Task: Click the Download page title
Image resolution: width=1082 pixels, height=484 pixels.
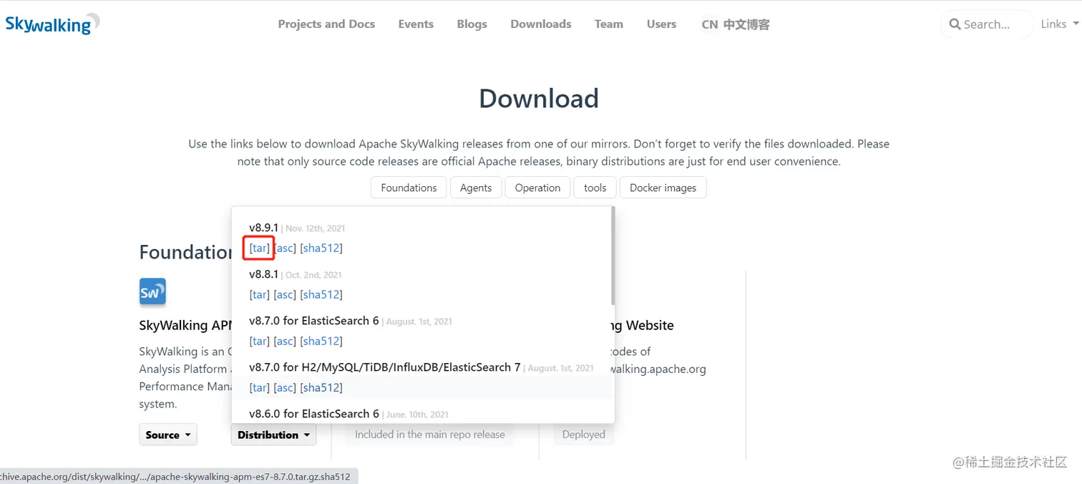Action: tap(539, 98)
